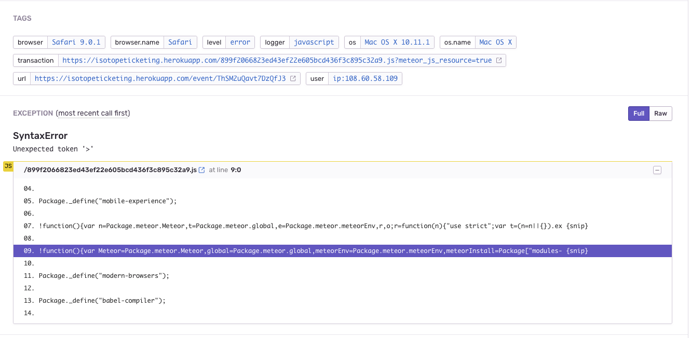691x338 pixels.
Task: Open the source file external-link icon
Action: click(x=201, y=170)
